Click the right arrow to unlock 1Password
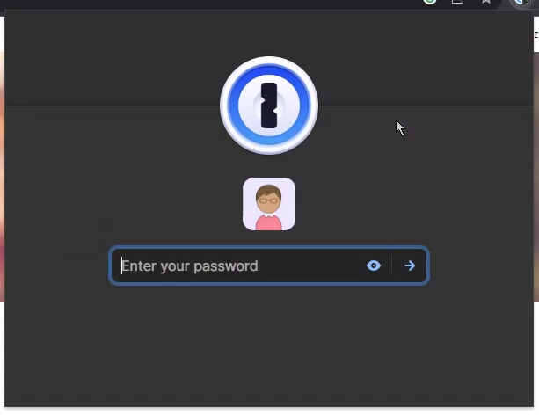Viewport: 539px width, 415px height. coord(410,266)
